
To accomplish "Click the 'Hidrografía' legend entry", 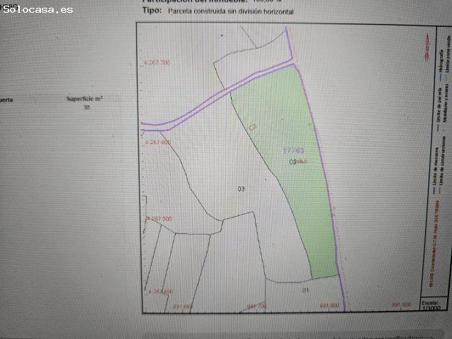I will pos(441,65).
